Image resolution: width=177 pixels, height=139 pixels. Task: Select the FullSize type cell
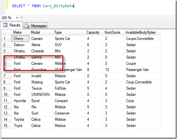pyautogui.click(x=69, y=88)
